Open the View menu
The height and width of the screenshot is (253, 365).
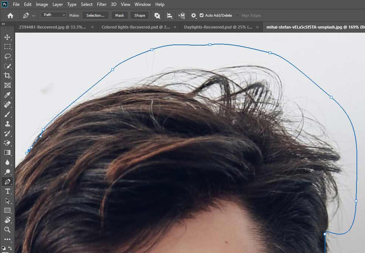coord(125,4)
